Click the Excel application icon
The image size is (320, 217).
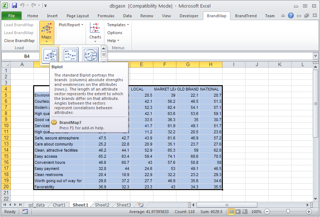(x=5, y=5)
